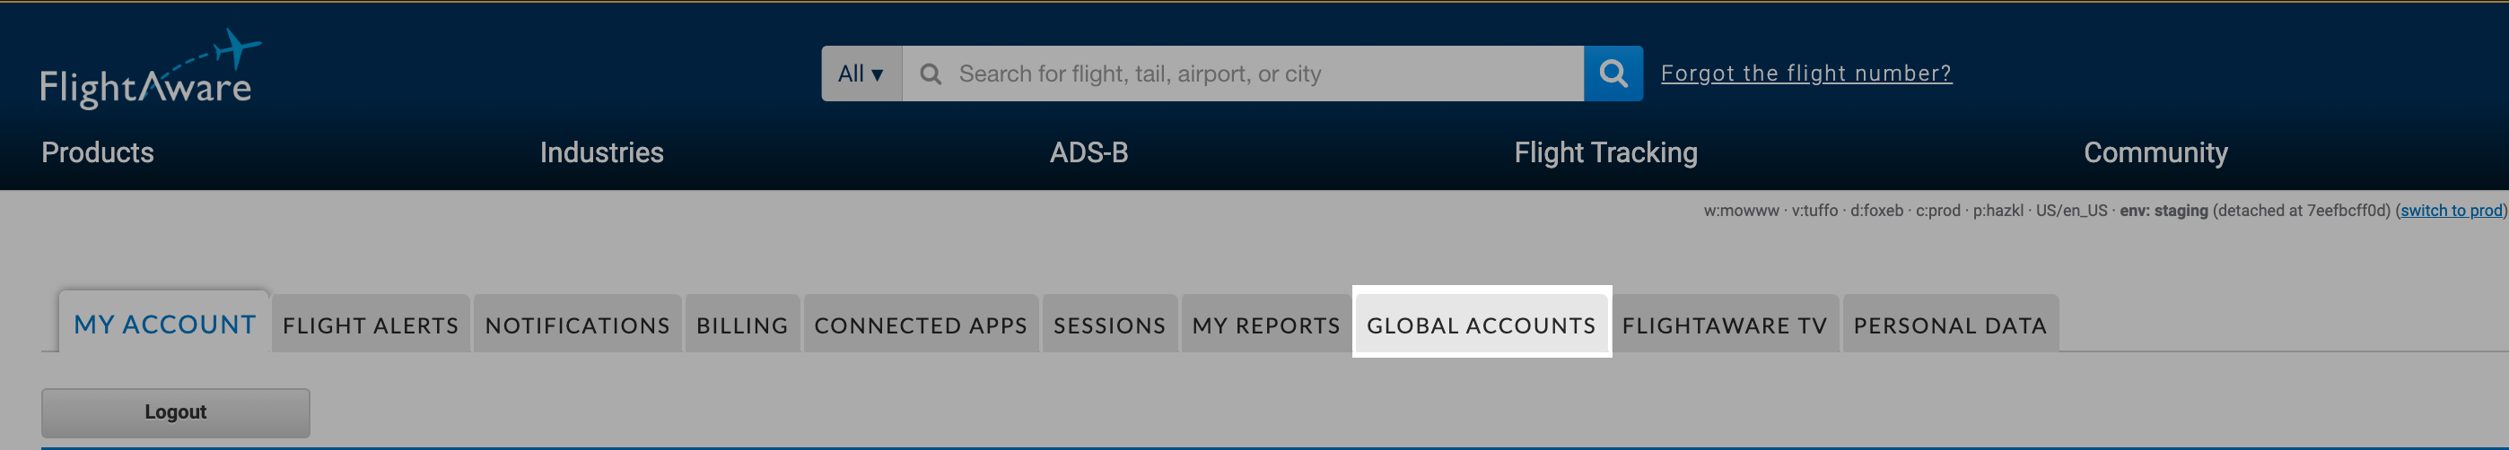Viewport: 2509px width, 450px height.
Task: Click the FlightAware logo
Action: click(151, 69)
